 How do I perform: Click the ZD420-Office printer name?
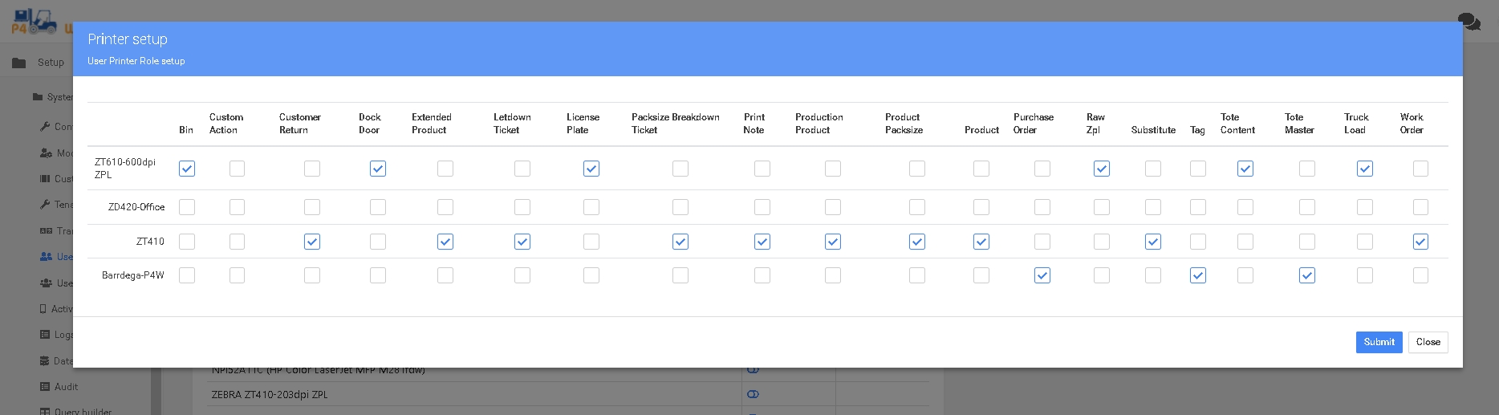point(136,207)
